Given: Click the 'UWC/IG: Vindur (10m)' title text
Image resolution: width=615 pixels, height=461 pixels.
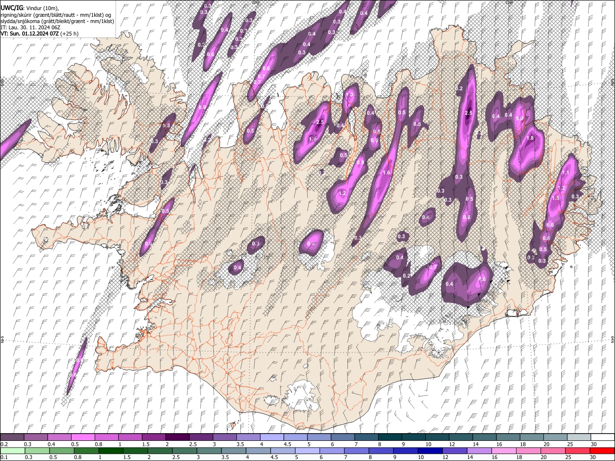Looking at the screenshot, I should coord(29,8).
